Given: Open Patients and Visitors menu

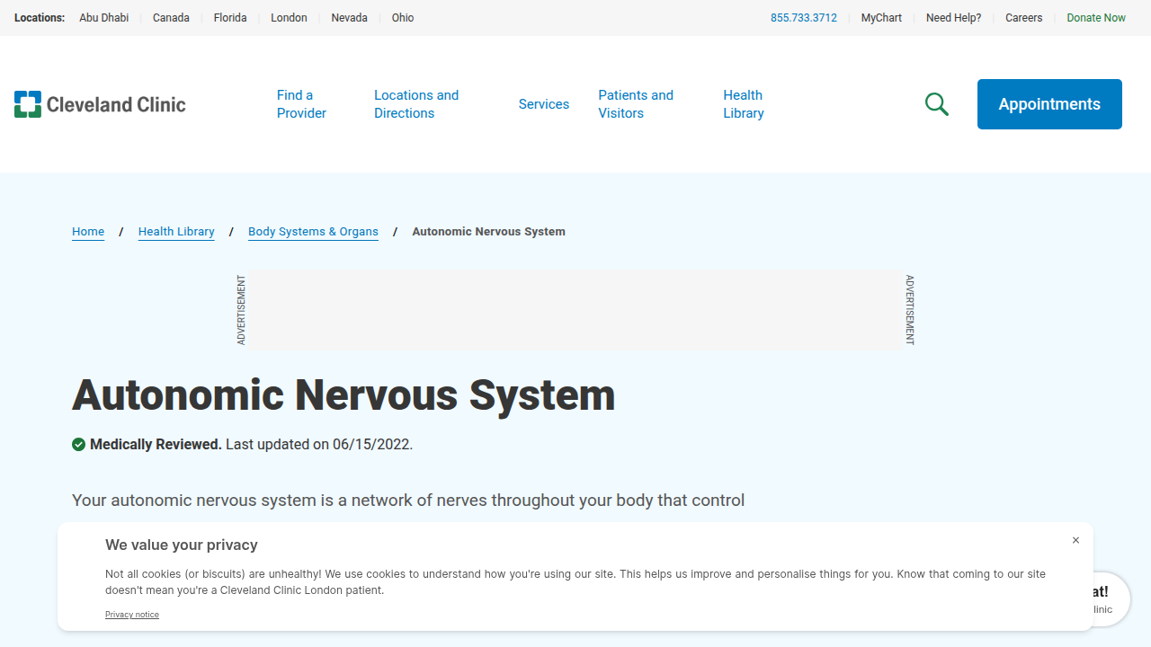Looking at the screenshot, I should pos(636,104).
